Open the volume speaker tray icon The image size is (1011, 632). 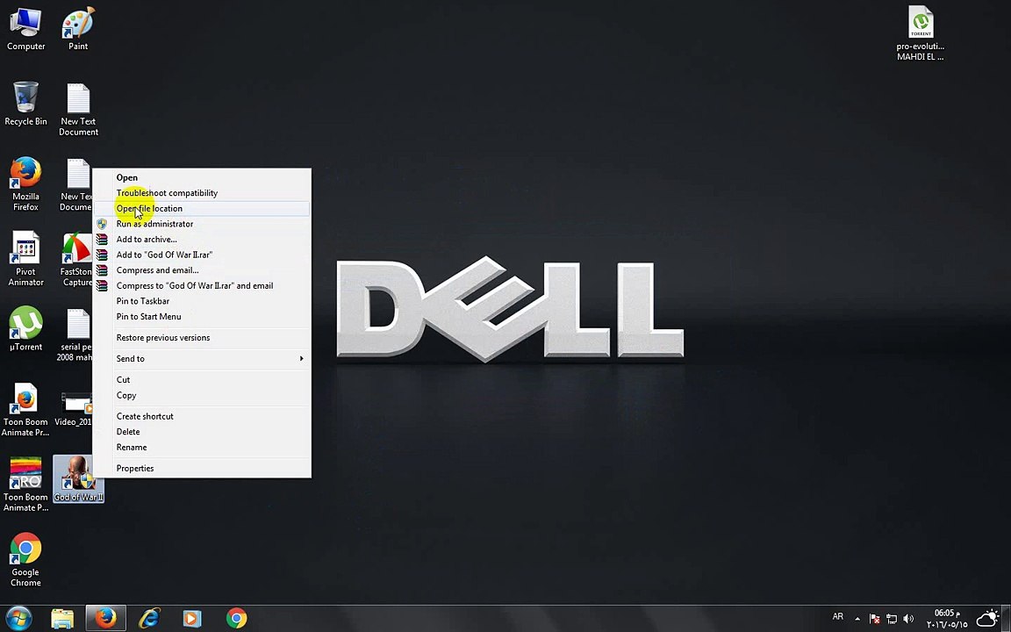click(908, 619)
